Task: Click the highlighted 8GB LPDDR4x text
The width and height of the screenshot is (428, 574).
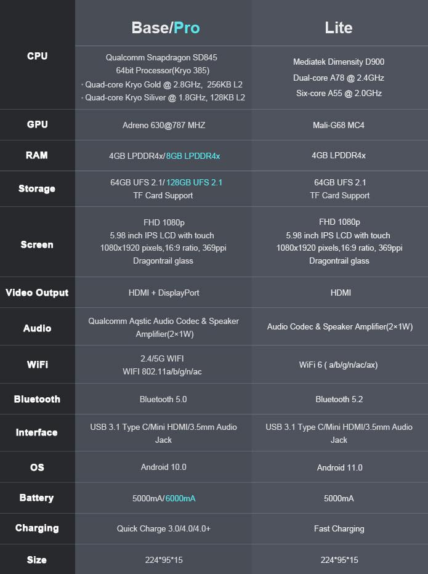Action: tap(193, 156)
